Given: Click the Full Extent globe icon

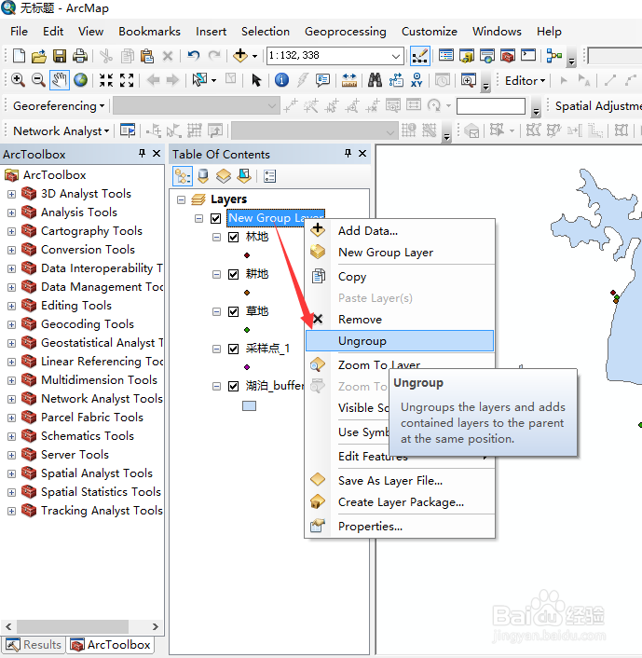Looking at the screenshot, I should click(x=80, y=80).
